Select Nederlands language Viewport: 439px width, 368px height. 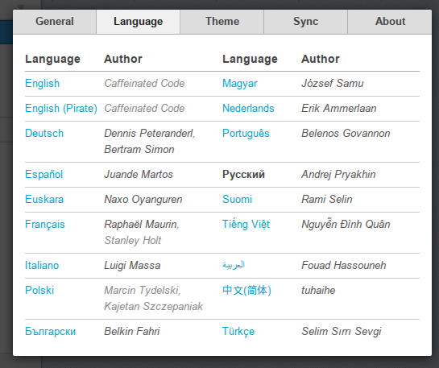pos(248,108)
